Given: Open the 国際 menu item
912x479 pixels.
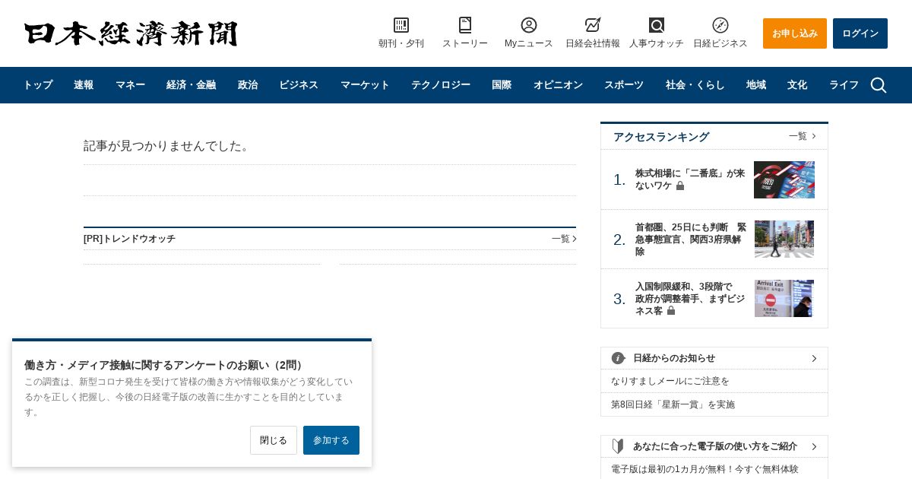Looking at the screenshot, I should click(x=502, y=85).
